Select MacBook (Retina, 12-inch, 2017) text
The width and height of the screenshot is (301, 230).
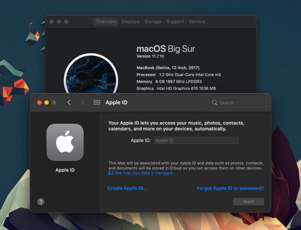(x=168, y=68)
